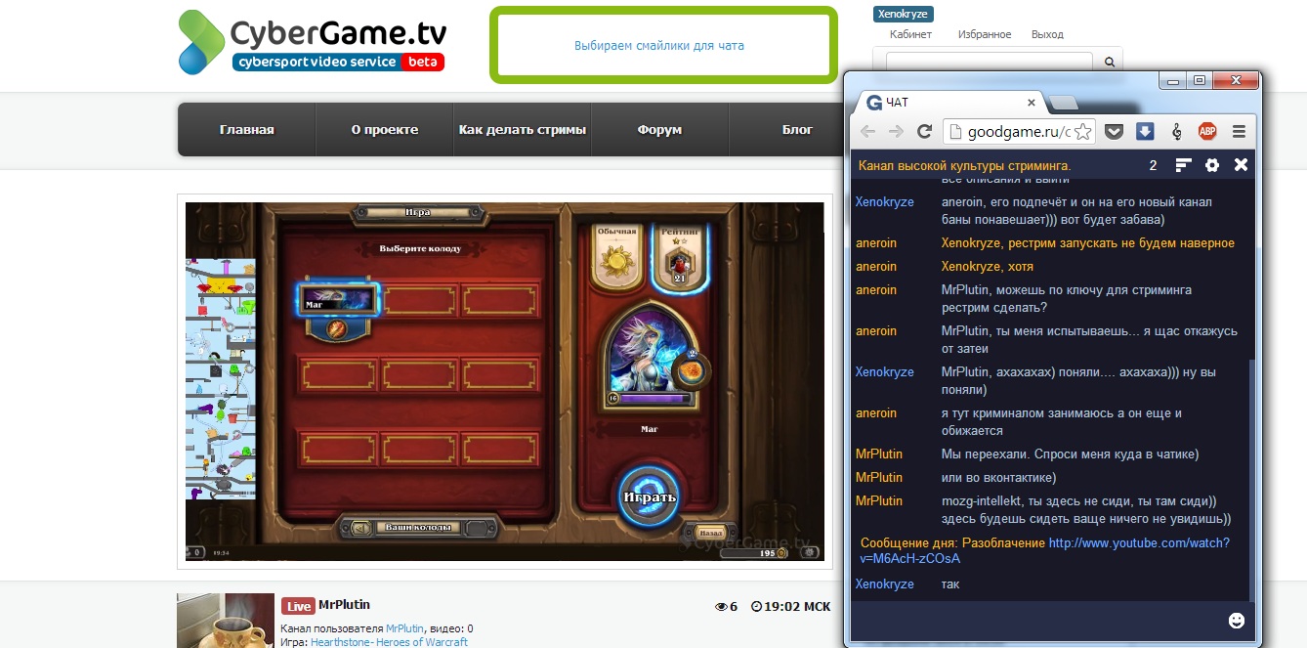Select the ЧАТ tab

[947, 102]
